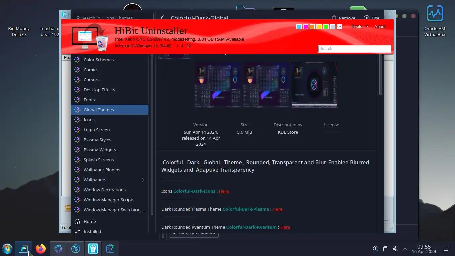Click the muted volume tray icon
Image resolution: width=455 pixels, height=256 pixels.
395,249
